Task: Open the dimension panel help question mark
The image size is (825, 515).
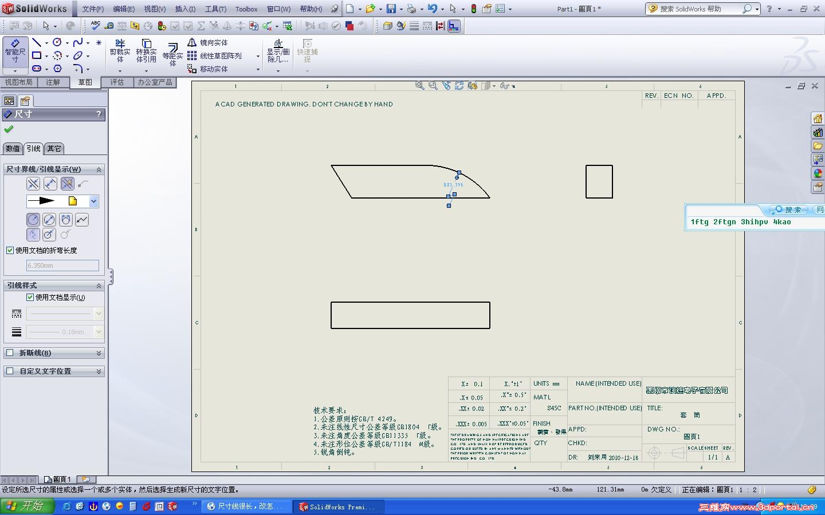Action: click(99, 114)
